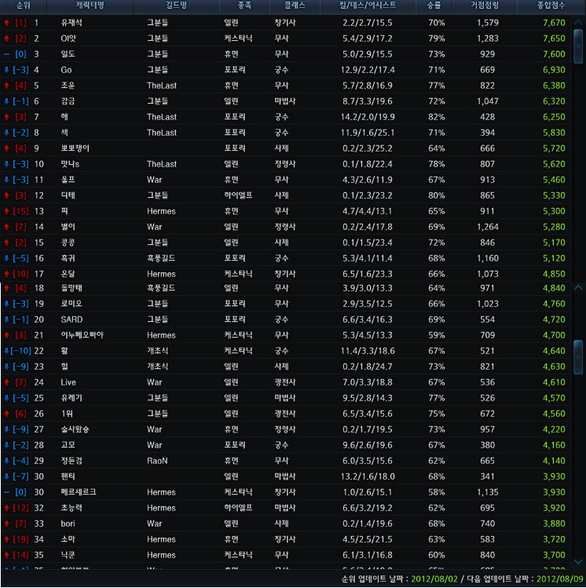Screen dimensions: 586x588
Task: Click the red up arrow showing [12] for 초능력
Action: [5, 508]
